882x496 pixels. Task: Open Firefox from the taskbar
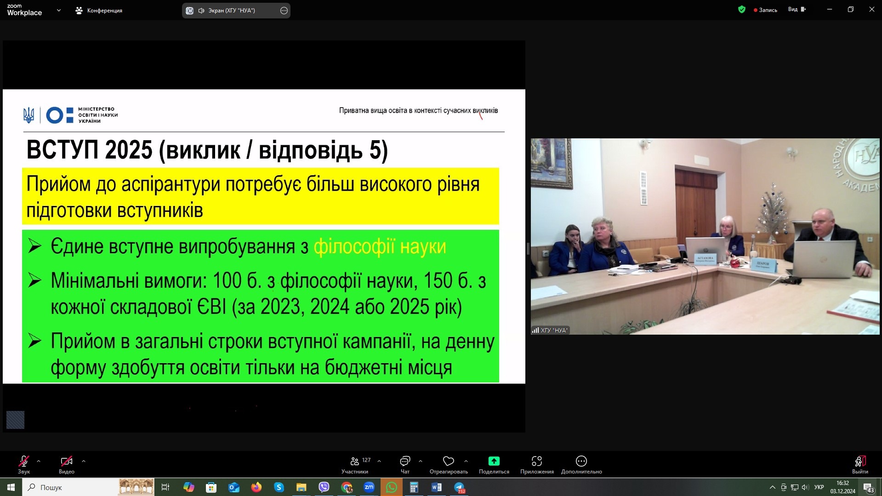point(256,487)
